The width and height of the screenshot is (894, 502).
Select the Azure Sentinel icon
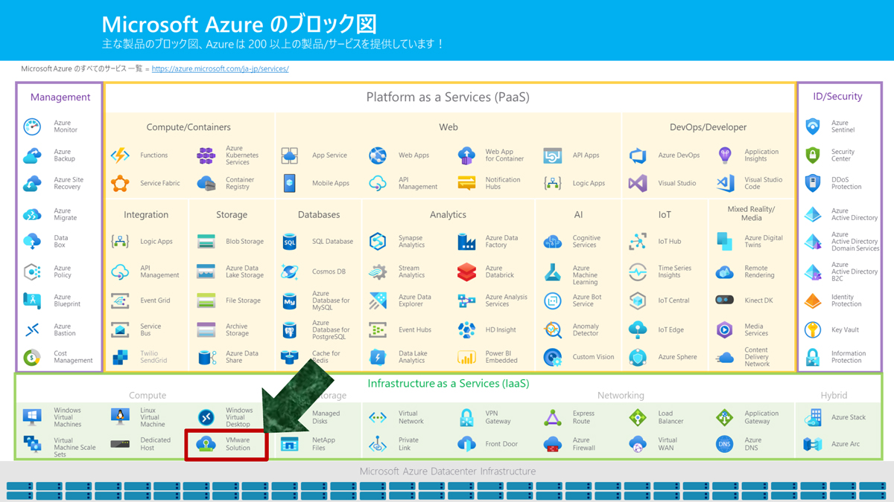[x=813, y=126]
